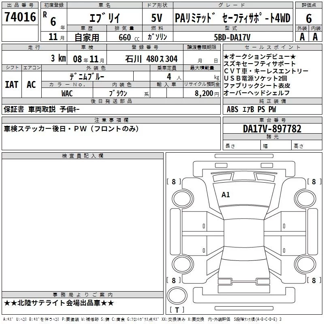Click first registration month 11 月
This screenshot has width=324, height=324.
tap(56, 37)
